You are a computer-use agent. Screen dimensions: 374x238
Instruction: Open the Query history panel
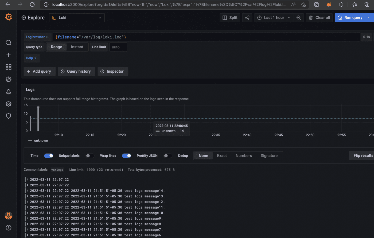coord(76,71)
